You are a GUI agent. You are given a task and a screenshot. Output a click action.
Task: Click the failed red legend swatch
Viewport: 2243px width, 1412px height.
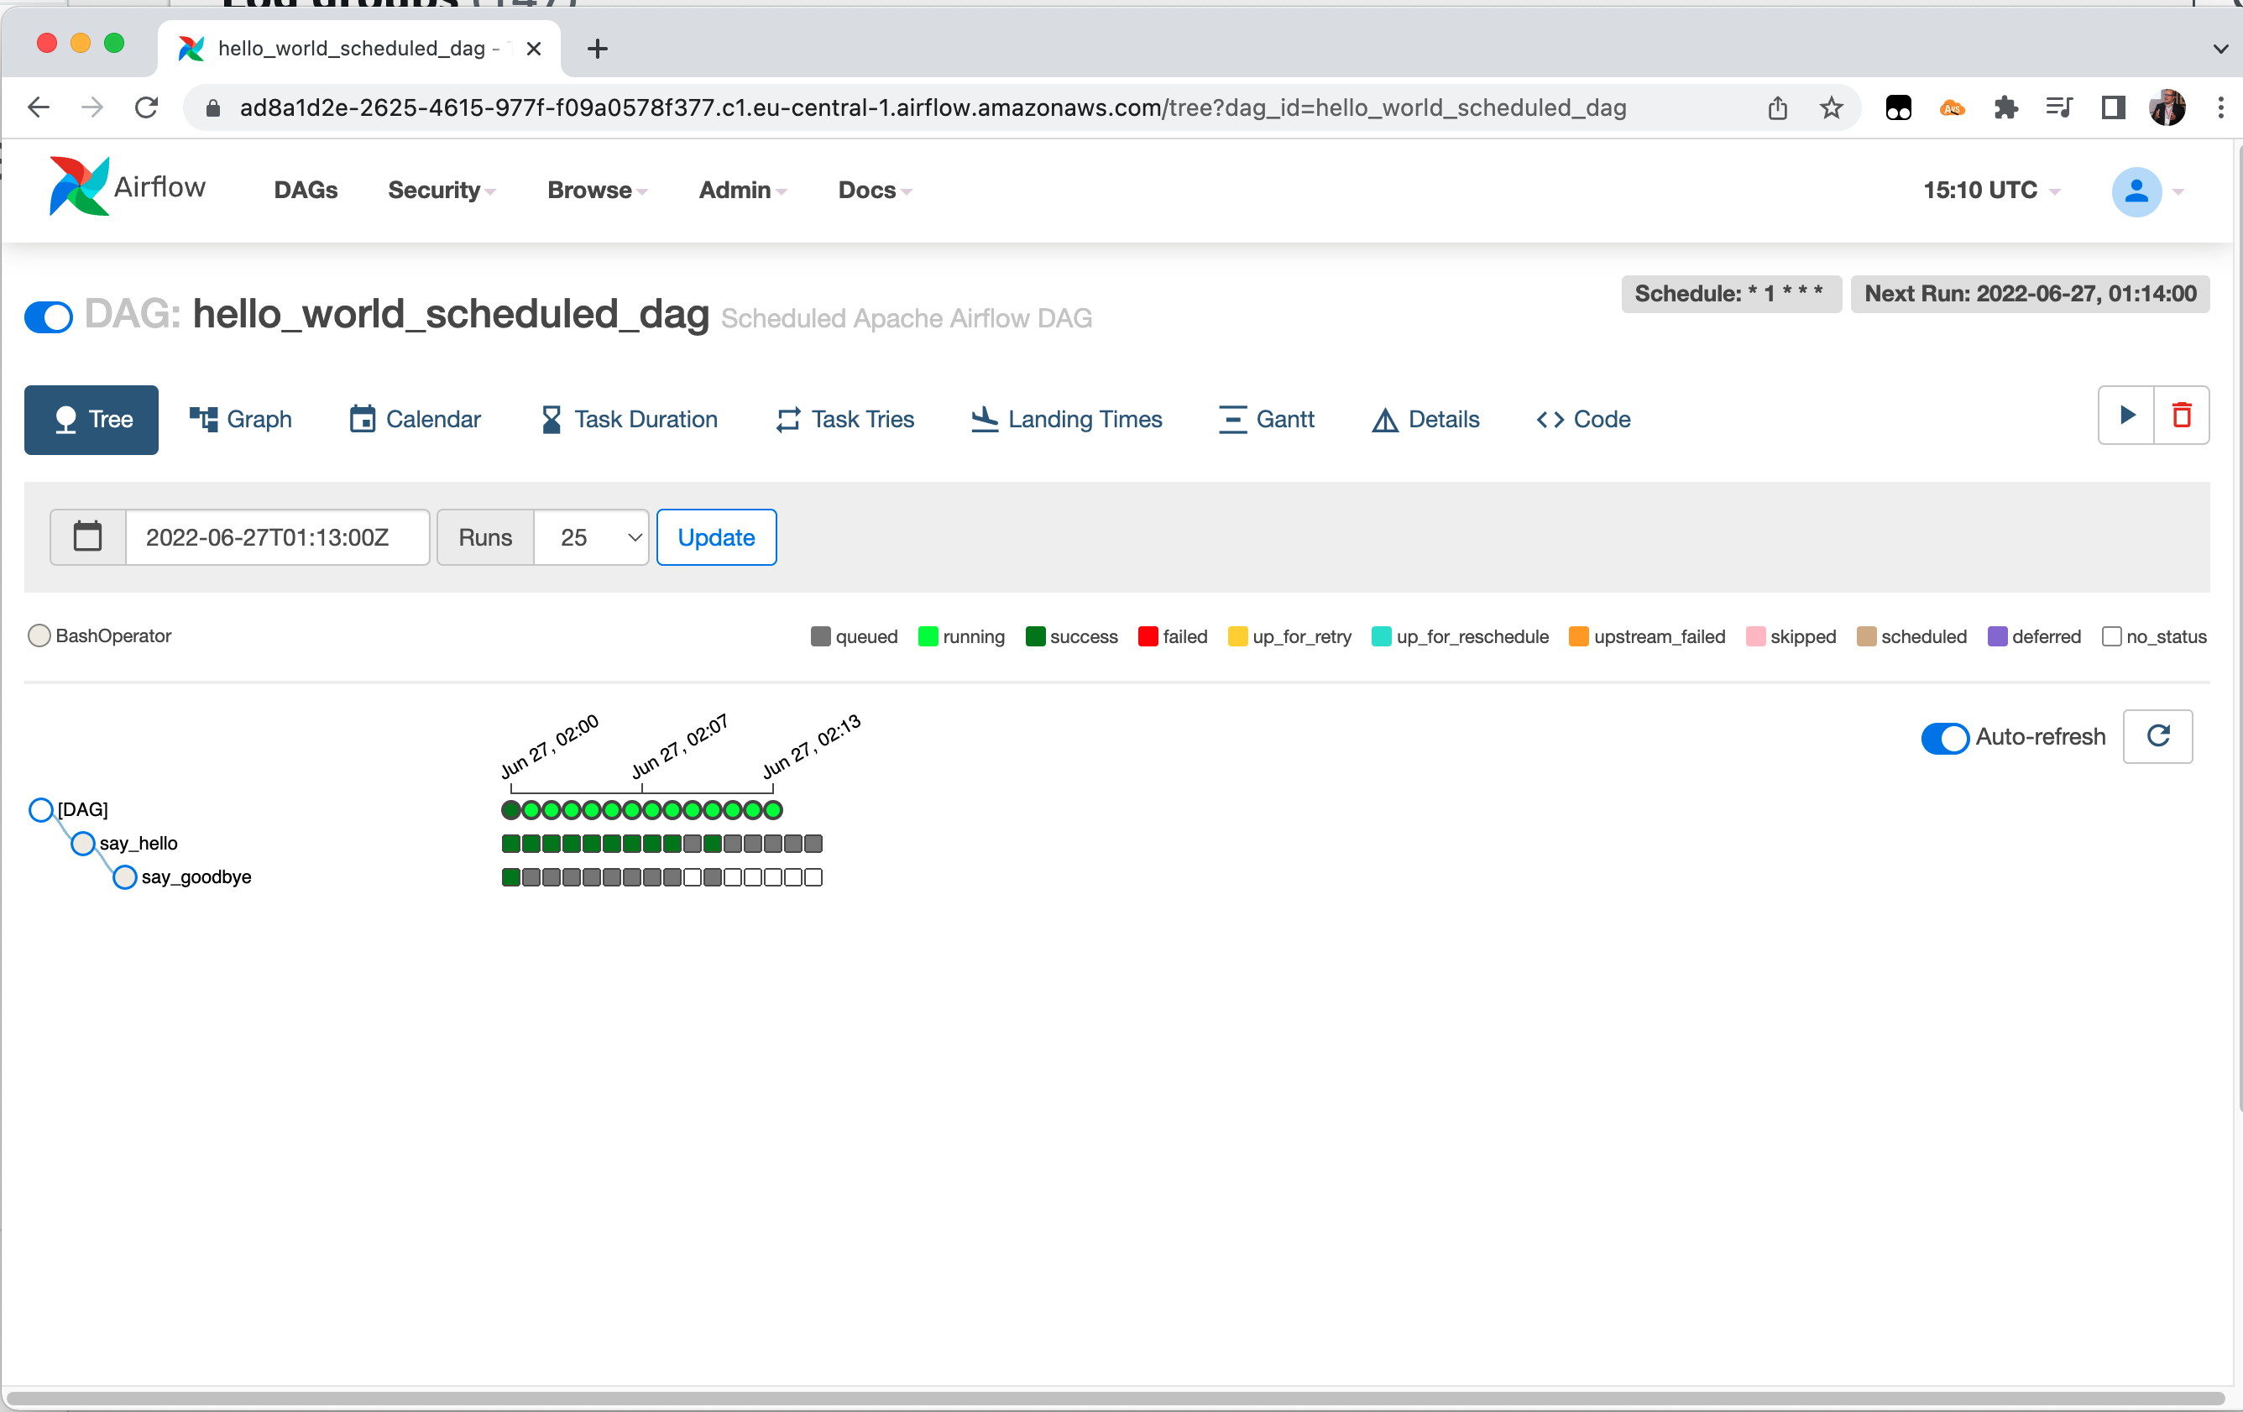(1148, 636)
